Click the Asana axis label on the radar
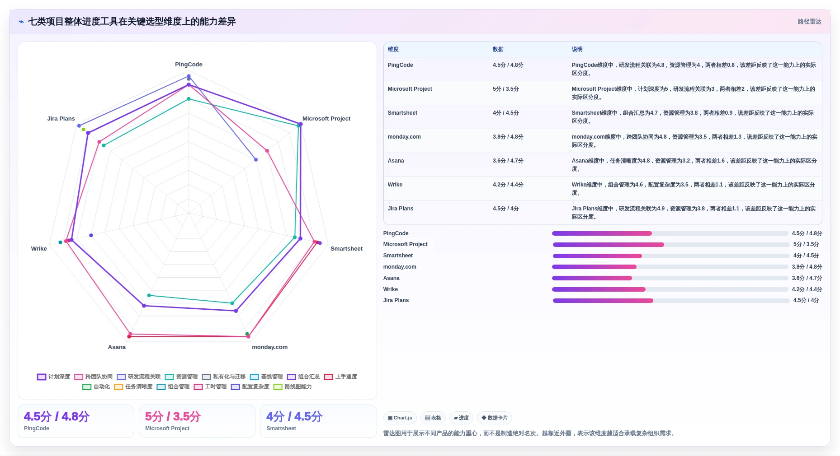This screenshot has width=840, height=456. tap(117, 347)
